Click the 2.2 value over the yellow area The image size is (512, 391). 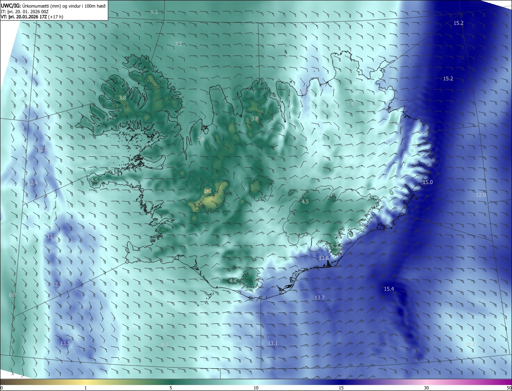click(x=208, y=191)
